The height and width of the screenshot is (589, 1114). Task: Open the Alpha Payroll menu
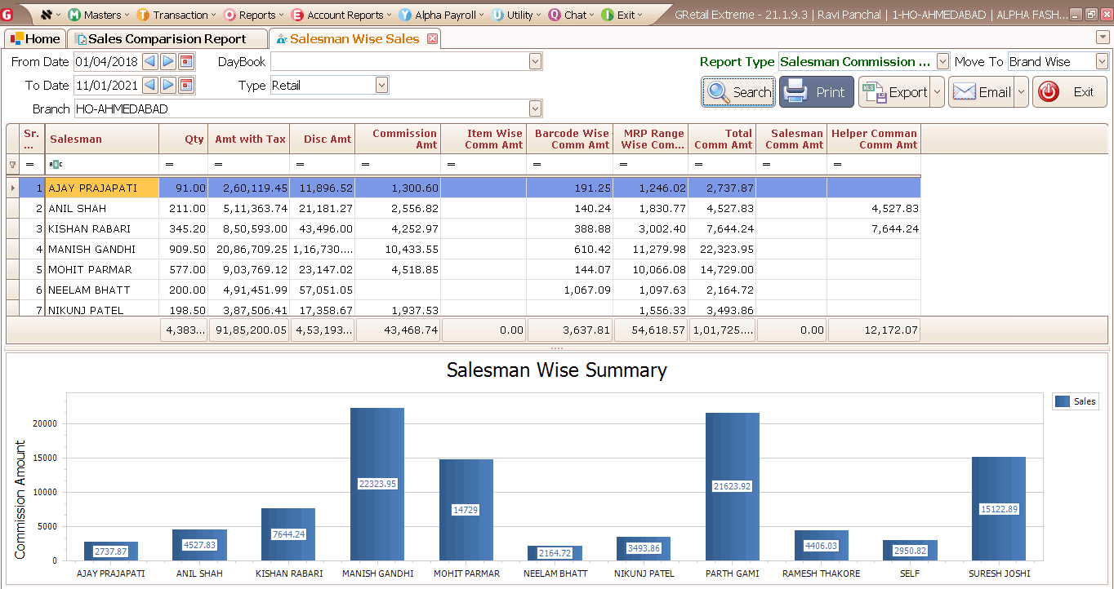(444, 15)
